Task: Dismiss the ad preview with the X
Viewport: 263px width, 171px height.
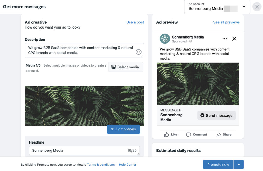Action: click(234, 39)
